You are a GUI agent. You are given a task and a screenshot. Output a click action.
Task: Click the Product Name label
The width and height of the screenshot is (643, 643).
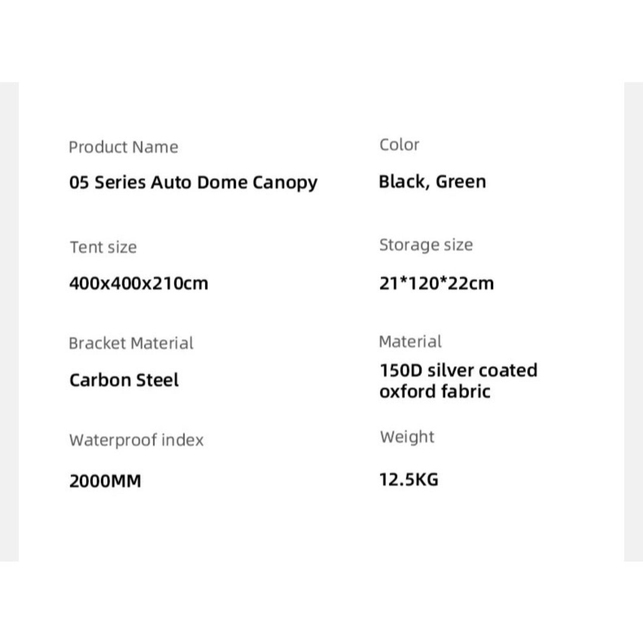pyautogui.click(x=123, y=147)
